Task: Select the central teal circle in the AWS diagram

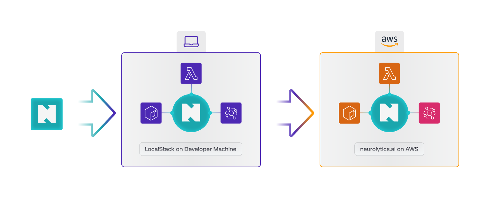Action: [x=389, y=113]
